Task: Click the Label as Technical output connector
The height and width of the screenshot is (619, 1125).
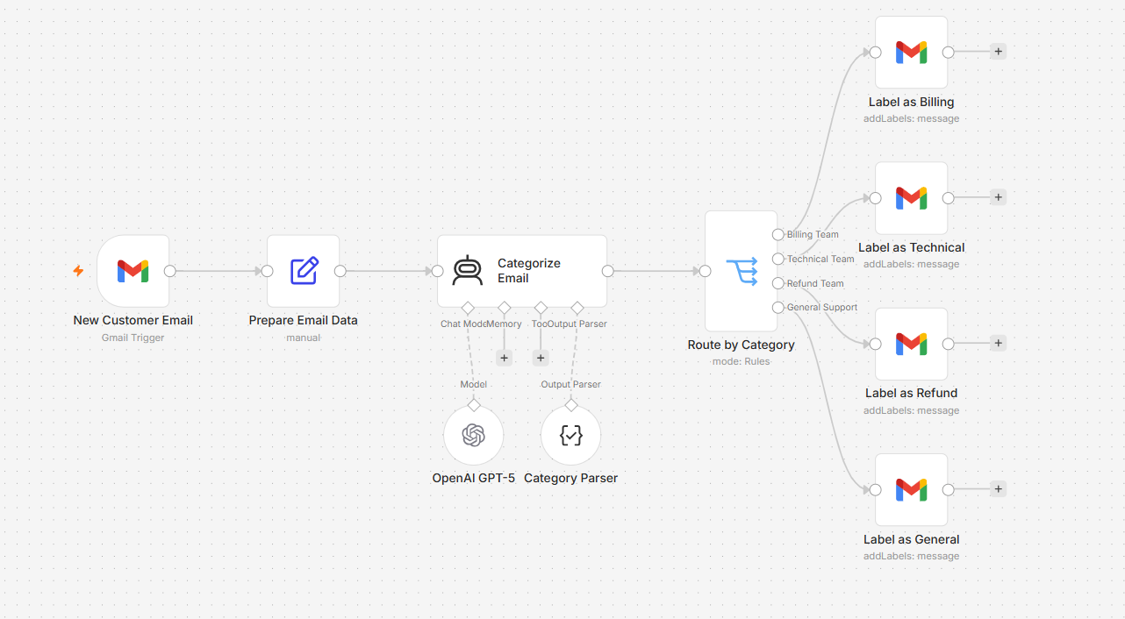Action: 949,198
